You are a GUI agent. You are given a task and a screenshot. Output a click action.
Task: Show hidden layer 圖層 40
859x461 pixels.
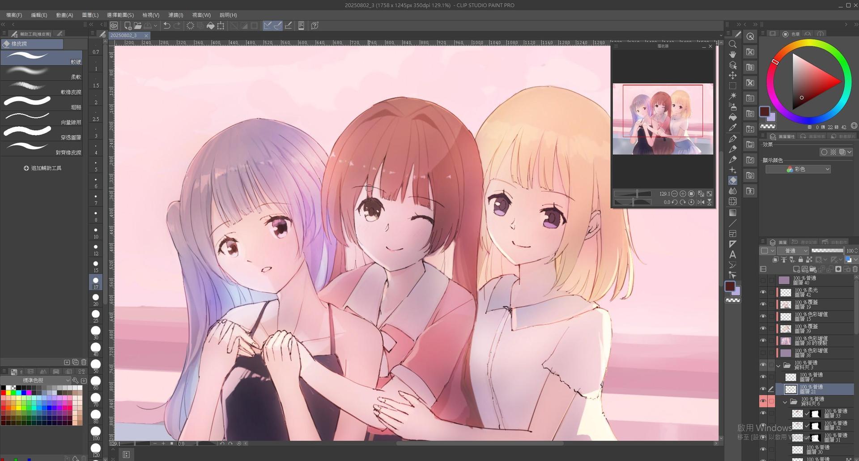(x=763, y=280)
